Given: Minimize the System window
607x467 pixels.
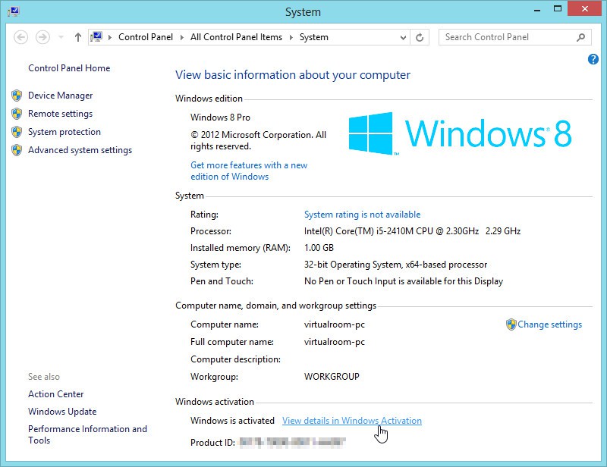Looking at the screenshot, I should [537, 10].
